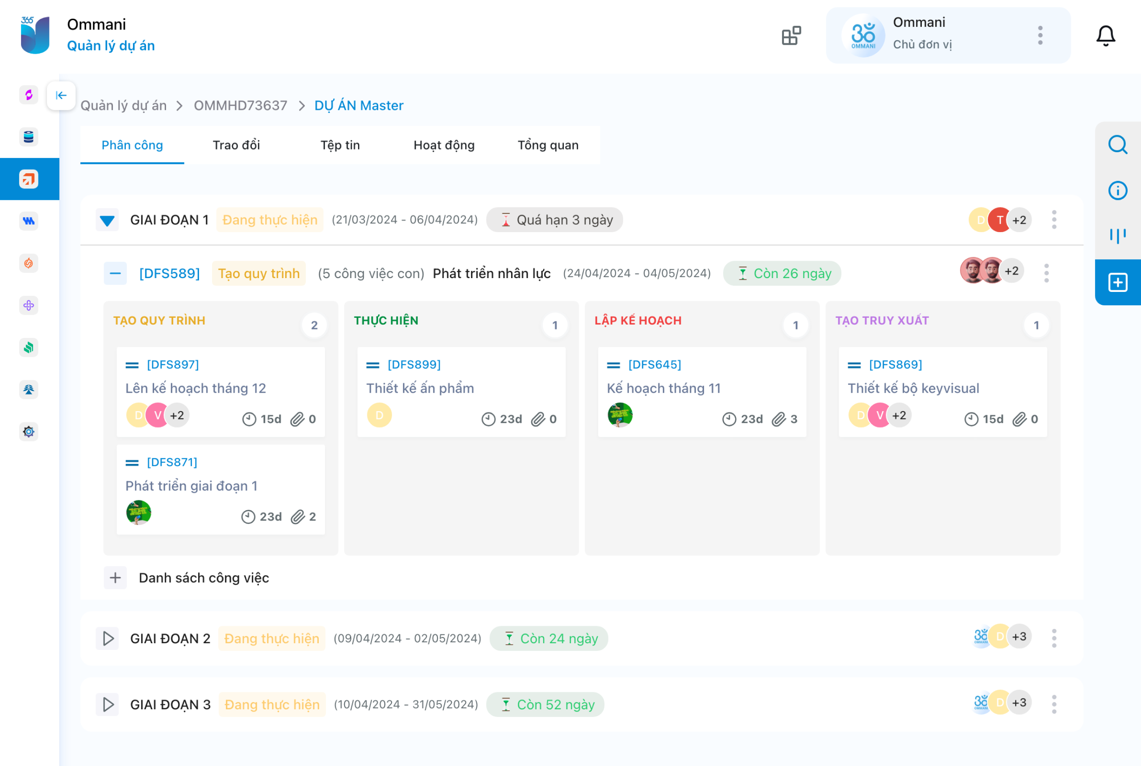Viewport: 1141px width, 766px height.
Task: Open the apps grid icon in header
Action: [791, 36]
